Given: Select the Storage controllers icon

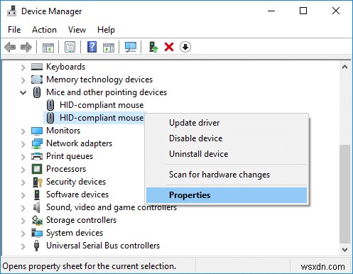Looking at the screenshot, I should coord(37,220).
